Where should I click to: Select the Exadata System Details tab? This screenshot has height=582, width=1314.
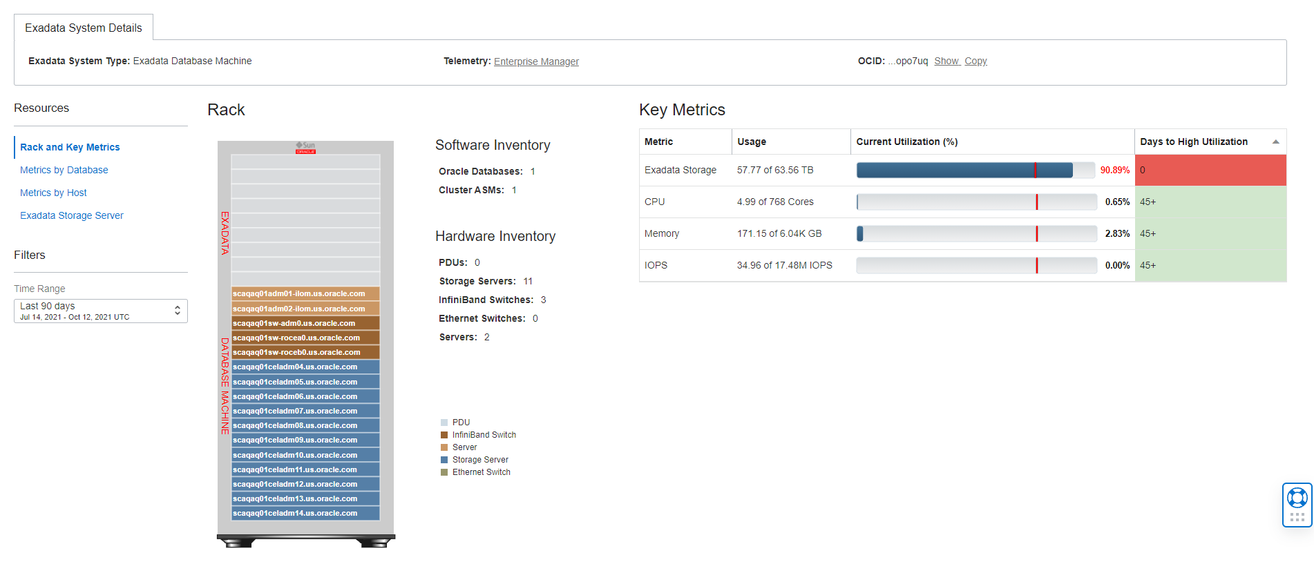(84, 28)
